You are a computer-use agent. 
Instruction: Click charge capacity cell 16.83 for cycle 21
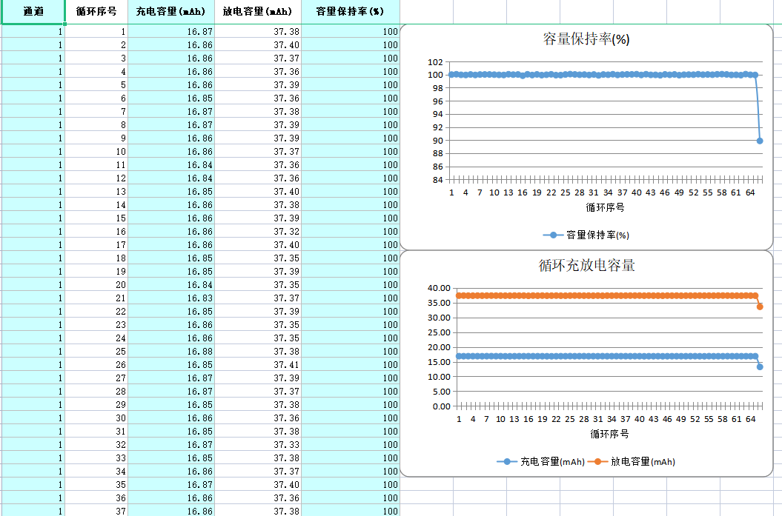pos(171,298)
